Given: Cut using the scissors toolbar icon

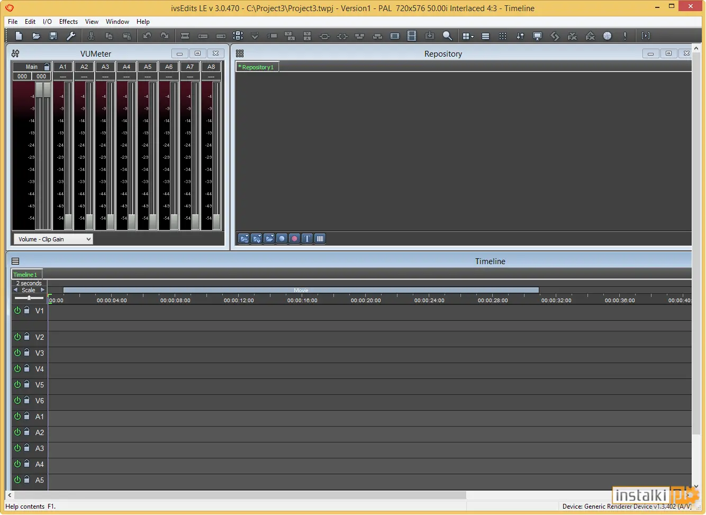Looking at the screenshot, I should pyautogui.click(x=91, y=36).
